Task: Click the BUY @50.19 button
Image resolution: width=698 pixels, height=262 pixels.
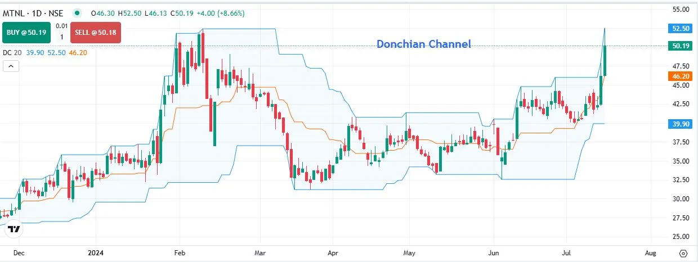Action: coord(26,33)
